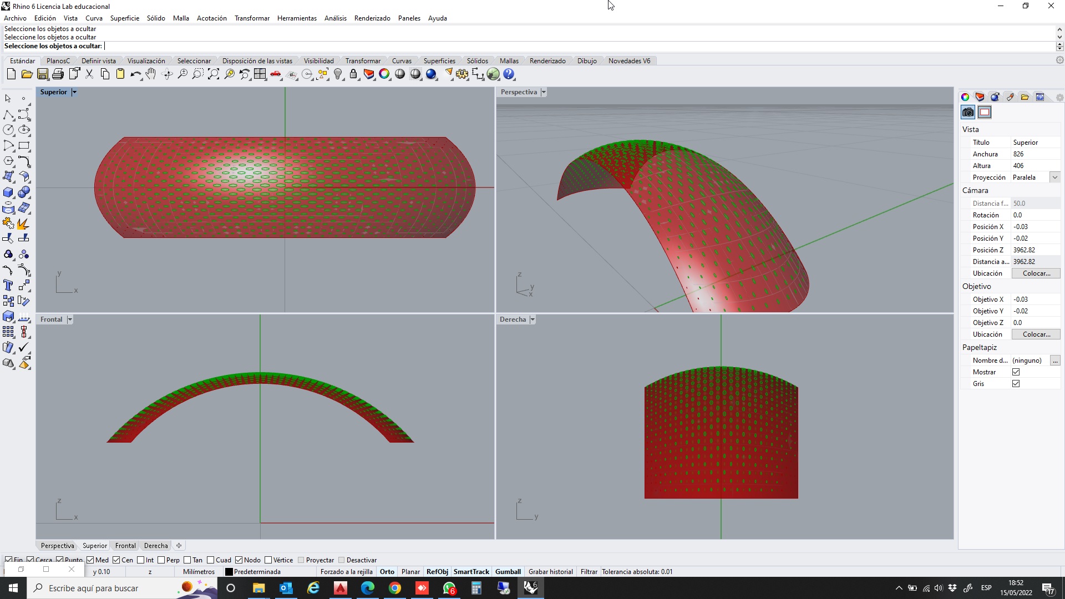
Task: Select the Rectangle tool in sidebar
Action: click(x=24, y=146)
